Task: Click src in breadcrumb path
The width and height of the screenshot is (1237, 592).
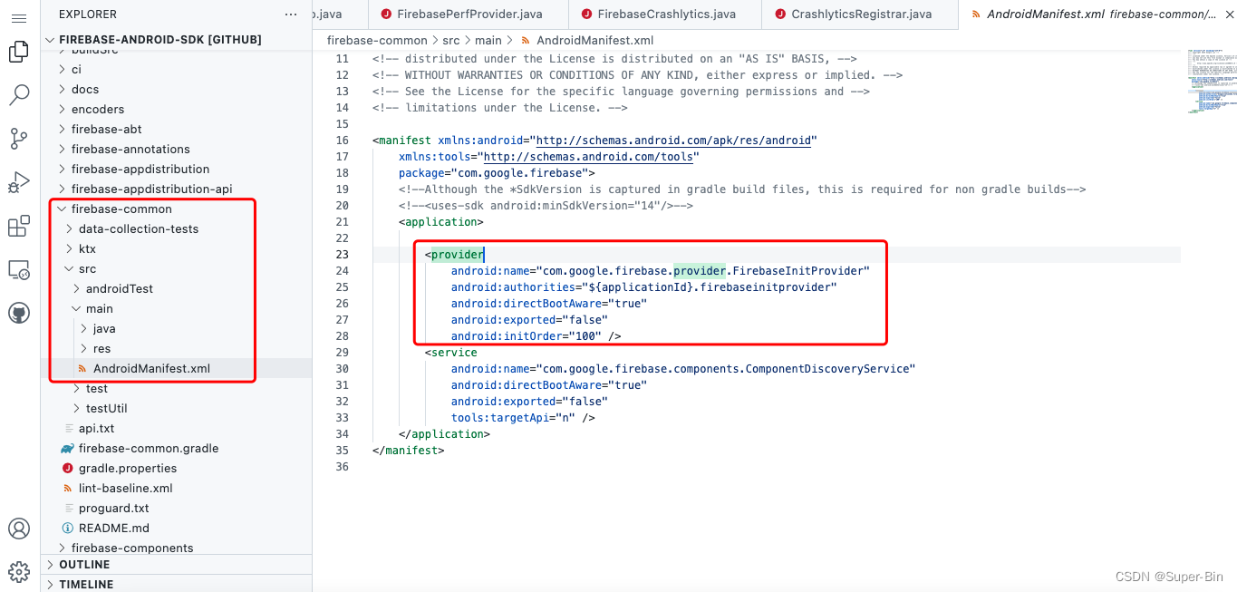Action: (x=451, y=40)
